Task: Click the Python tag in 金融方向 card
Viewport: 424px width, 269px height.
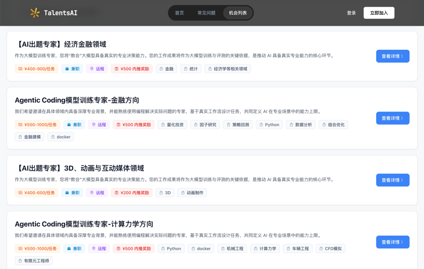Action: click(269, 124)
